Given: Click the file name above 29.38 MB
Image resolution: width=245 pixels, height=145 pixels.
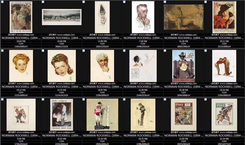Looking at the screenshot, I should pos(184,87).
